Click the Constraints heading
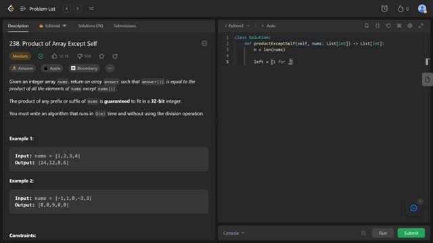The height and width of the screenshot is (243, 433). [22, 236]
